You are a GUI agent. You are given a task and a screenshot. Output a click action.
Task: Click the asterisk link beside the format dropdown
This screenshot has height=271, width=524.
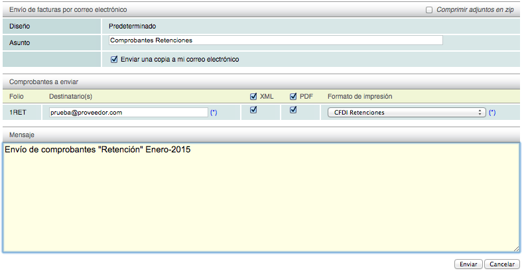(x=492, y=113)
